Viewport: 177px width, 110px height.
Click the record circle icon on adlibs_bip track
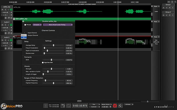11,18
